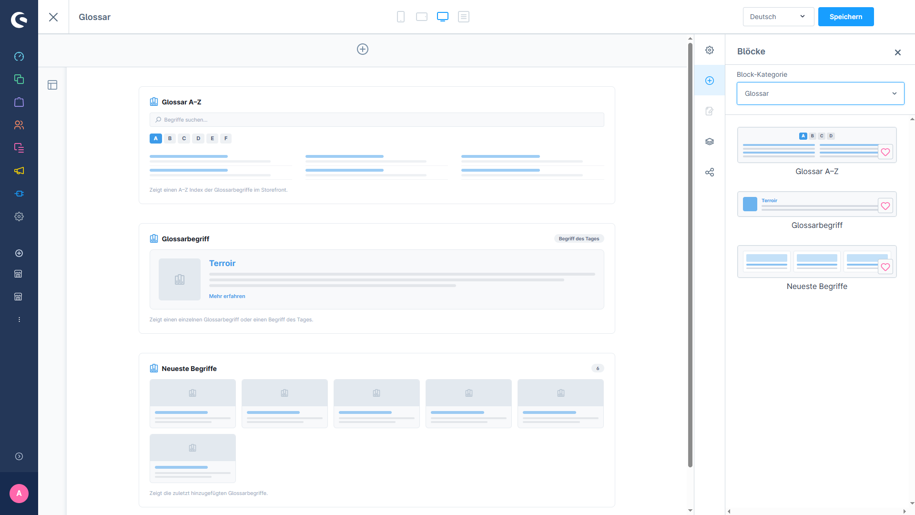Open page settings gear in editor sidebar
This screenshot has height=515, width=915.
(710, 50)
